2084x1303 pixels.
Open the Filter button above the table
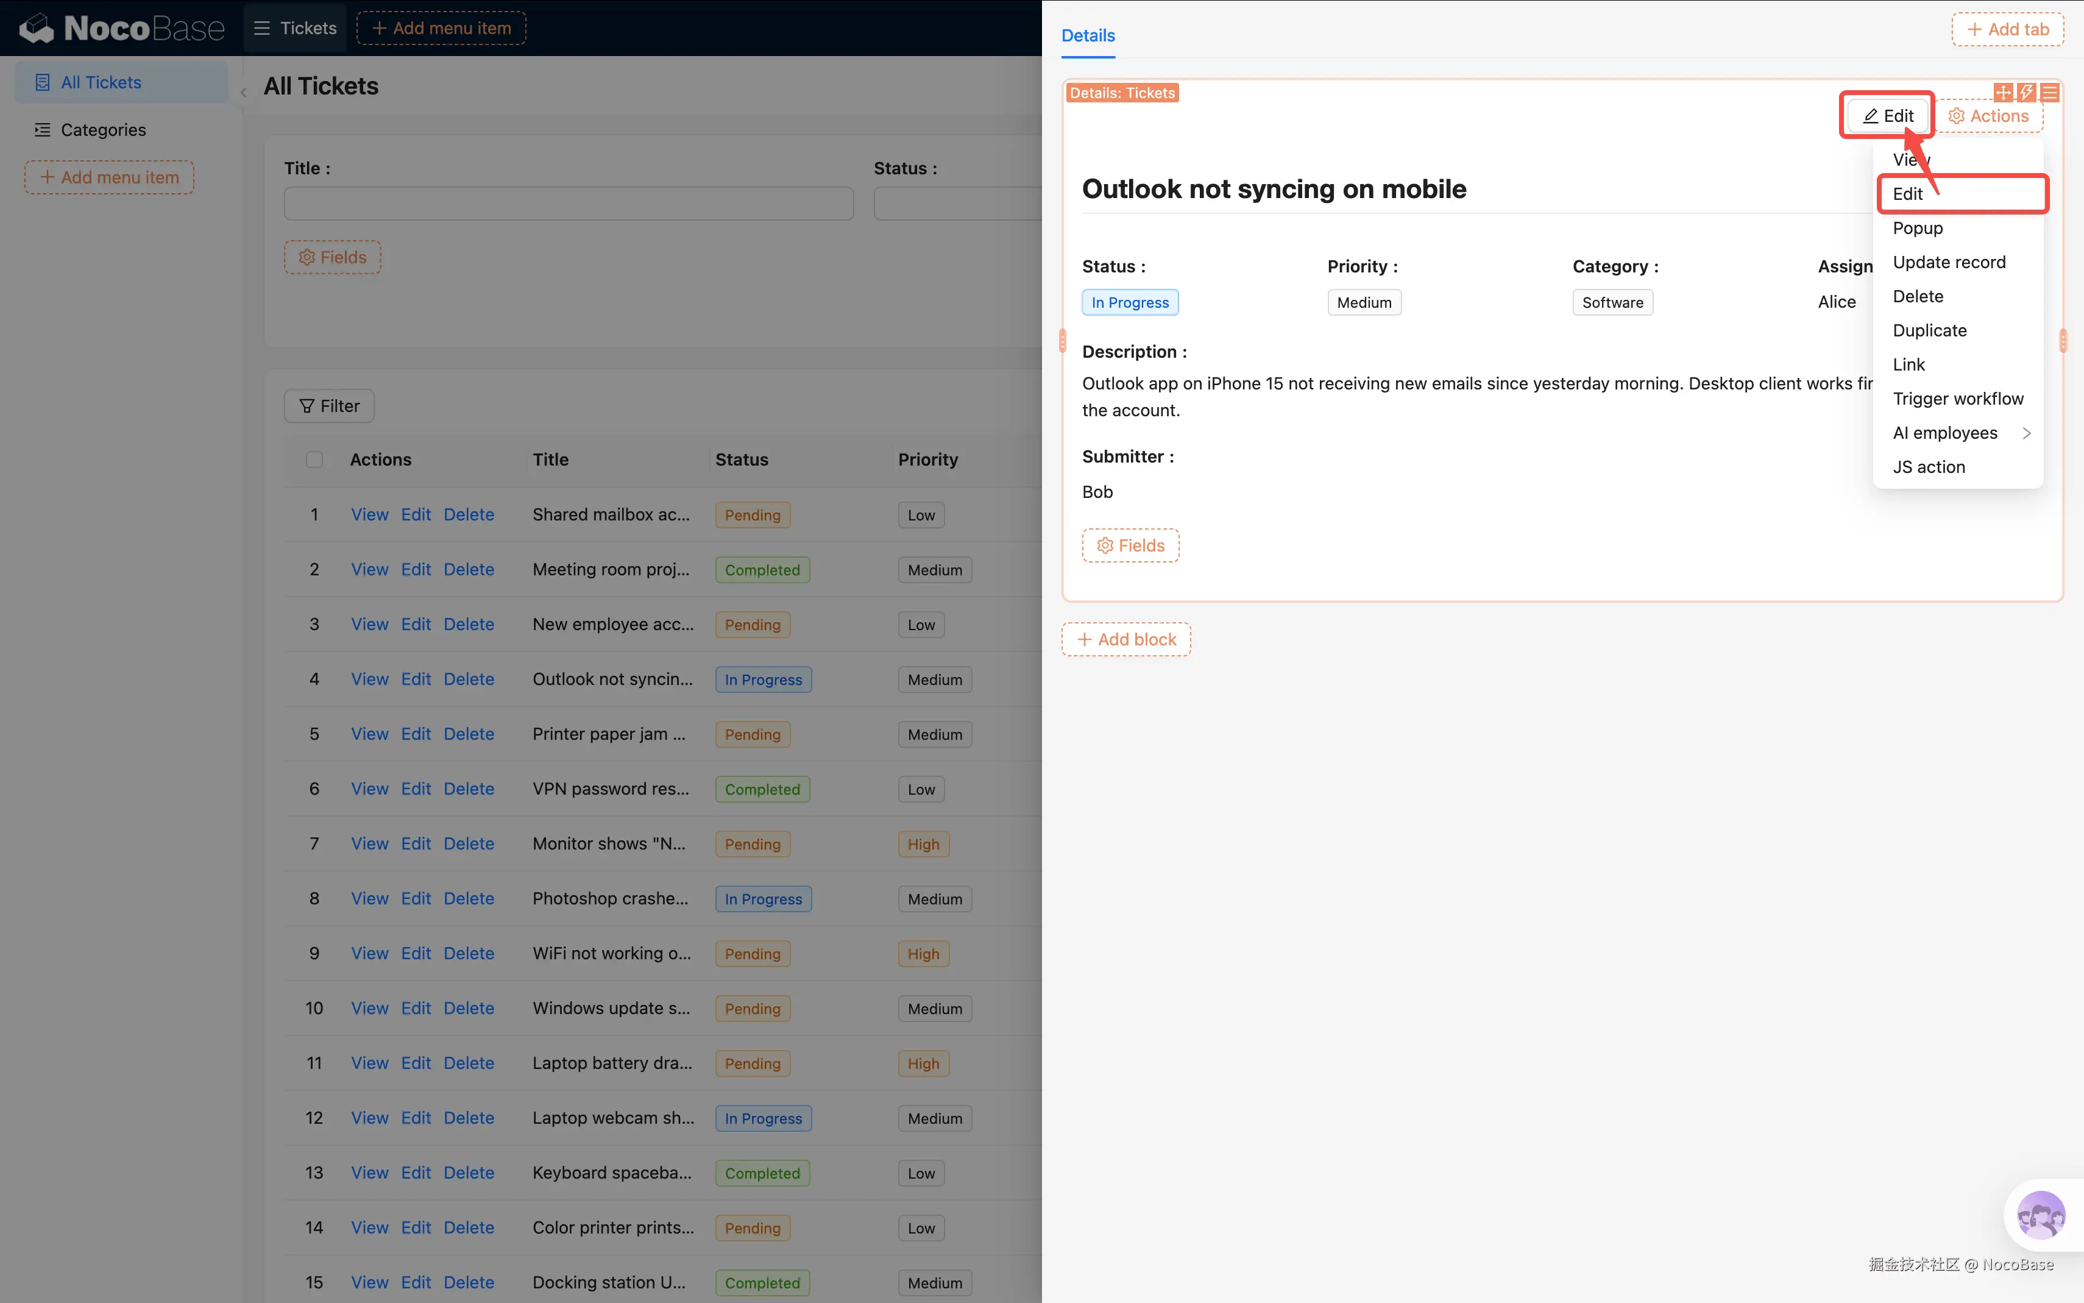(329, 406)
